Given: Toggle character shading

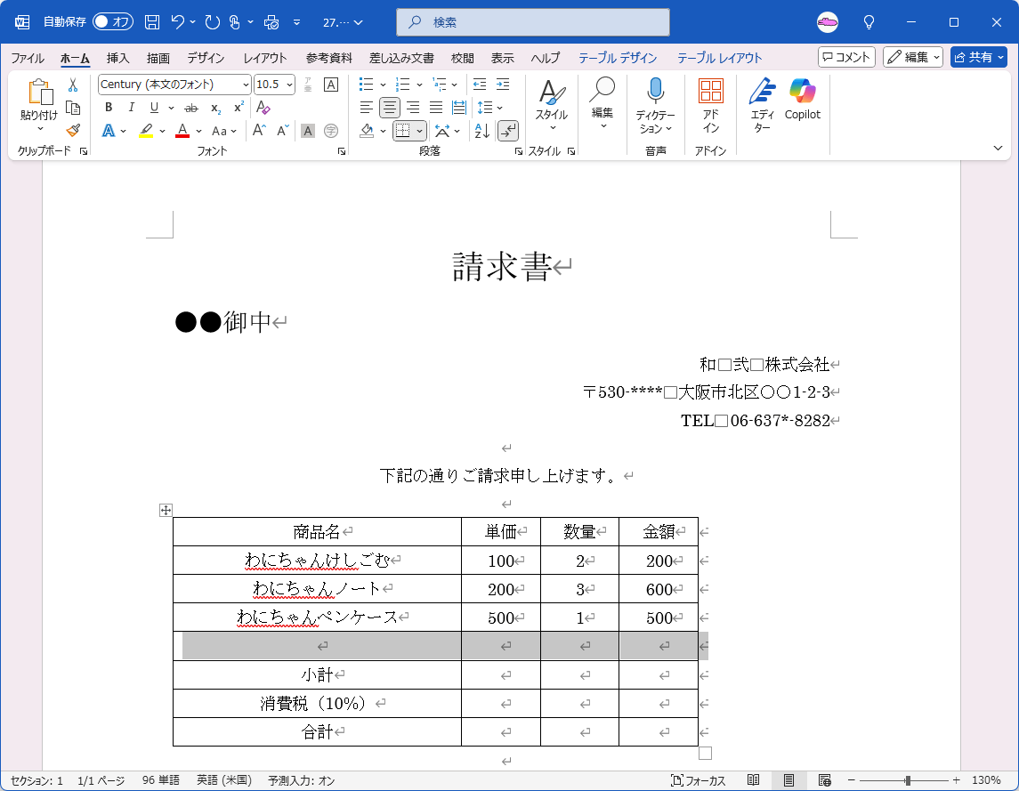Looking at the screenshot, I should (x=308, y=131).
